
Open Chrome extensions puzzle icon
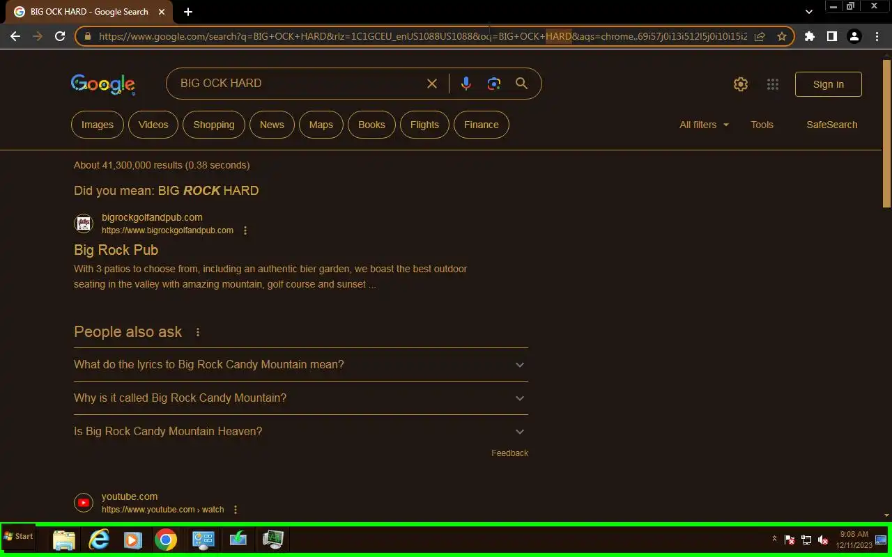tap(810, 36)
